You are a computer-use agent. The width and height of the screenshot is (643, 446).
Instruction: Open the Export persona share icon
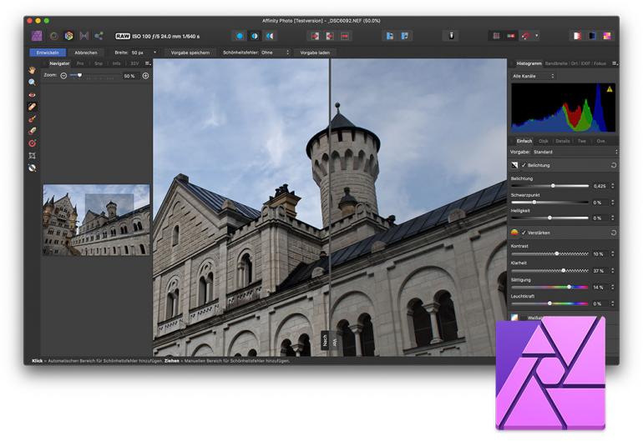click(99, 36)
